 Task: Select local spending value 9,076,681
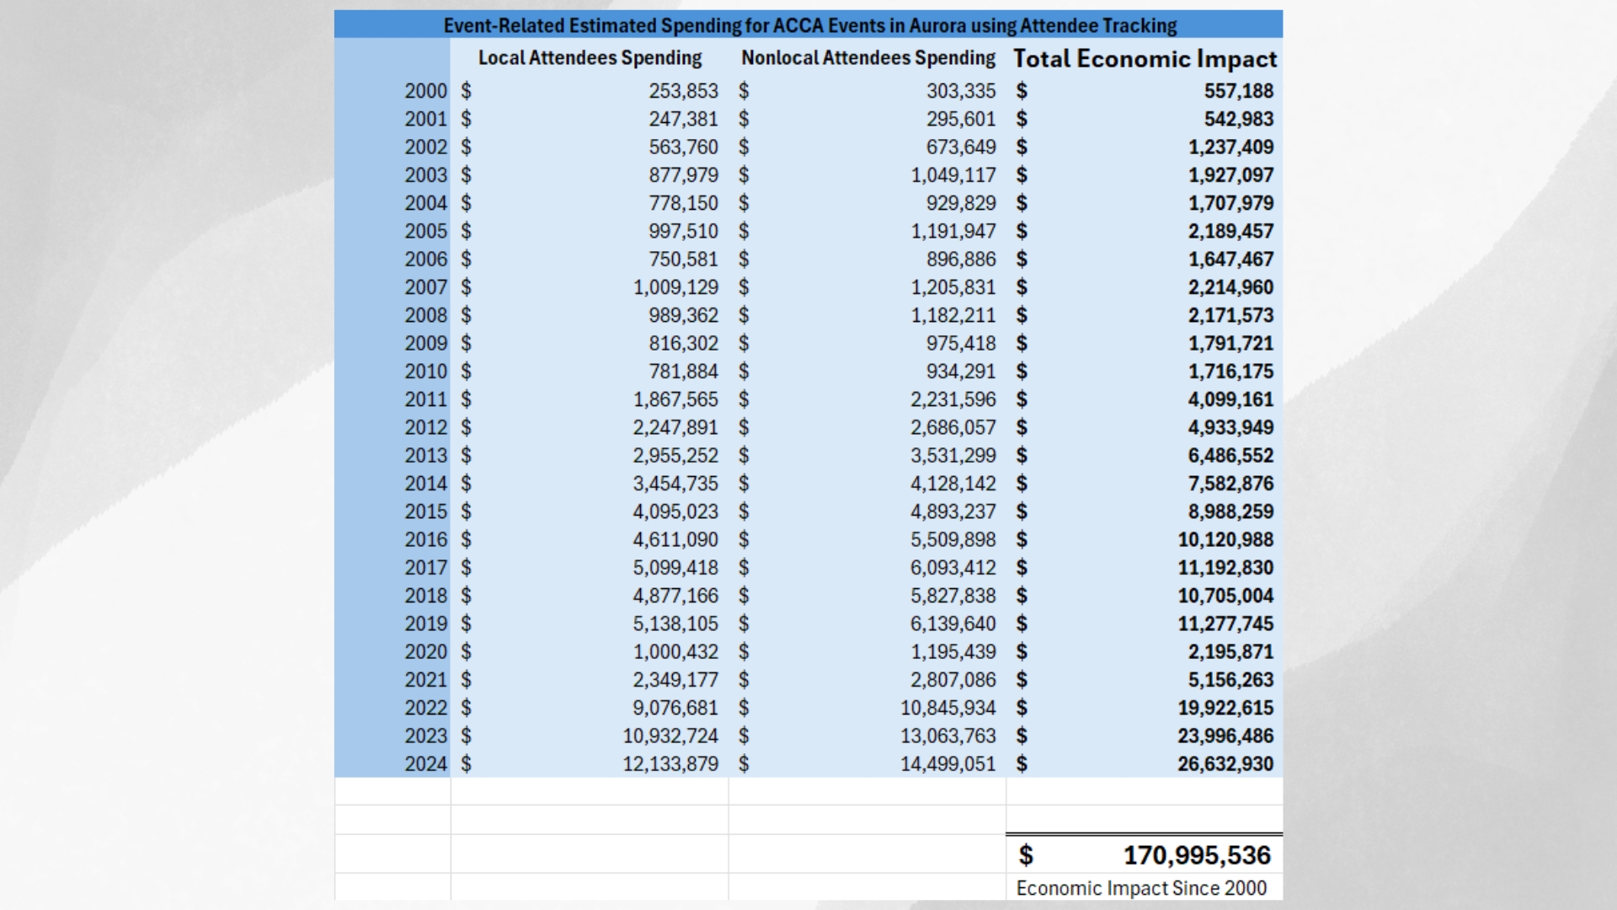click(x=675, y=708)
